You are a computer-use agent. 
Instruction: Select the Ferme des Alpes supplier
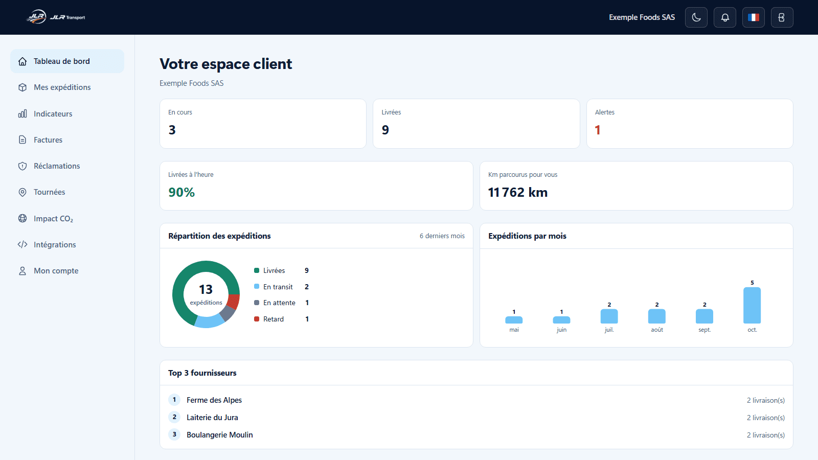click(x=214, y=400)
